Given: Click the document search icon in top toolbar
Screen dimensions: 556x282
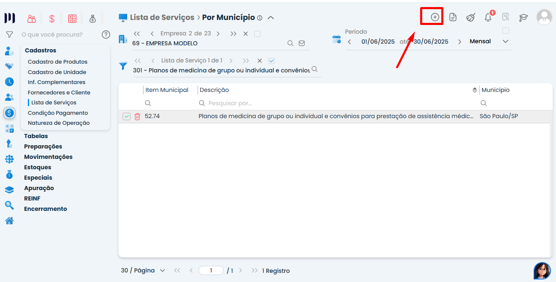Looking at the screenshot, I should coord(506,17).
